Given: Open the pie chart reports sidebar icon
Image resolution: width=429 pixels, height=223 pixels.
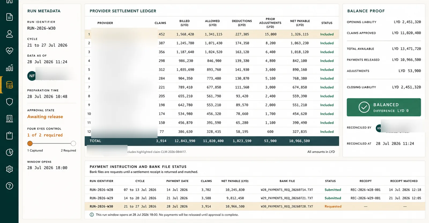Looking at the screenshot, I should 9,152.
